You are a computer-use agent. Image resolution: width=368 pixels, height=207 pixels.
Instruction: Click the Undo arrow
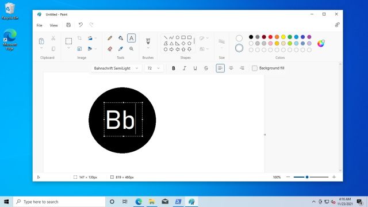pyautogui.click(x=80, y=25)
